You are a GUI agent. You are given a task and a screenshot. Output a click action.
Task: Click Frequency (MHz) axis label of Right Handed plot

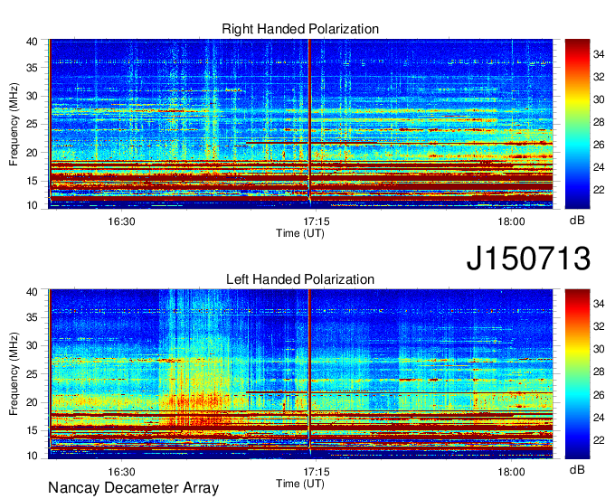pos(14,124)
